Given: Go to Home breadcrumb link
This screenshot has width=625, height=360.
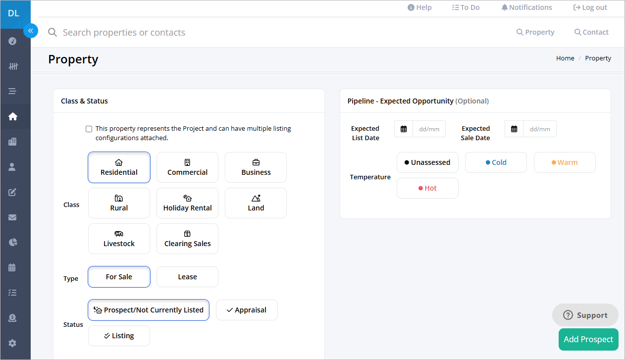Looking at the screenshot, I should (565, 58).
